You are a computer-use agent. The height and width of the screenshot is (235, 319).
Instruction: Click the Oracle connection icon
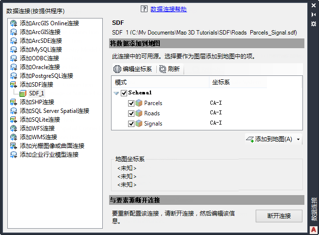pos(14,67)
